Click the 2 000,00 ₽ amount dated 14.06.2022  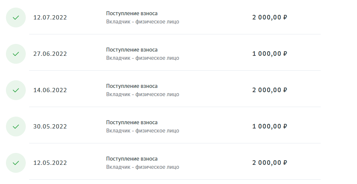coord(269,90)
